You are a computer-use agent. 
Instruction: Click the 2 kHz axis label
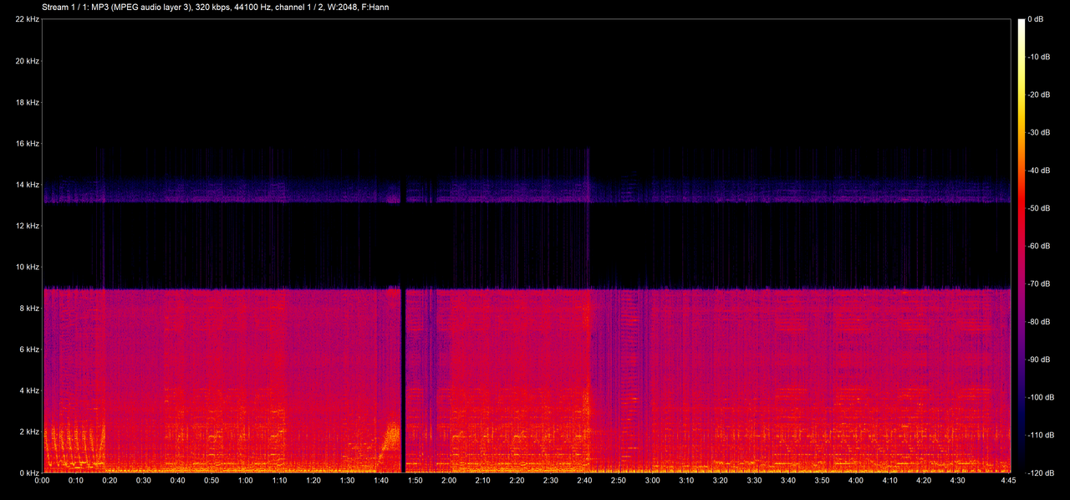(x=29, y=432)
